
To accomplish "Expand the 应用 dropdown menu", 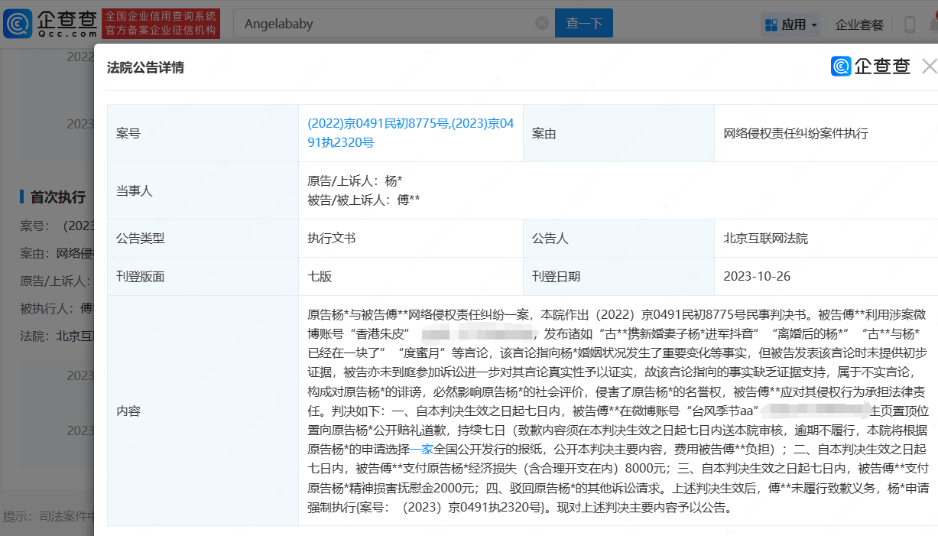I will tap(790, 24).
